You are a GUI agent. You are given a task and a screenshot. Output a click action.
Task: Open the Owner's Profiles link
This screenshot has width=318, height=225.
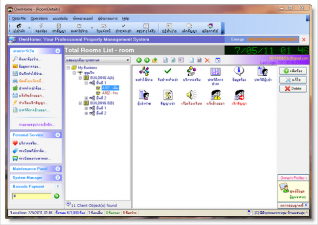pos(293,178)
